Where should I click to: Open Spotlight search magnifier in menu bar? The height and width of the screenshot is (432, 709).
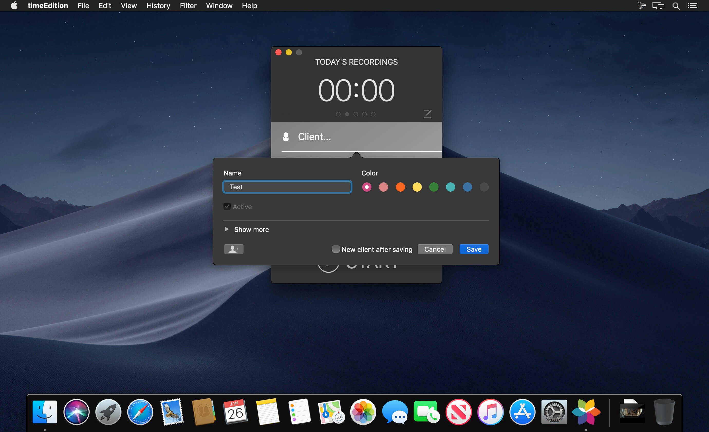point(676,6)
